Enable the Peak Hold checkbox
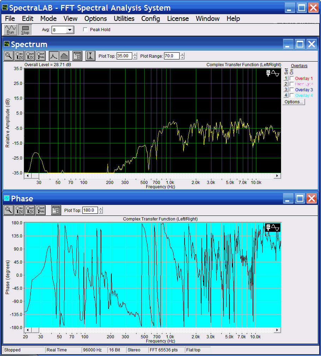This screenshot has width=321, height=356. [x=85, y=30]
